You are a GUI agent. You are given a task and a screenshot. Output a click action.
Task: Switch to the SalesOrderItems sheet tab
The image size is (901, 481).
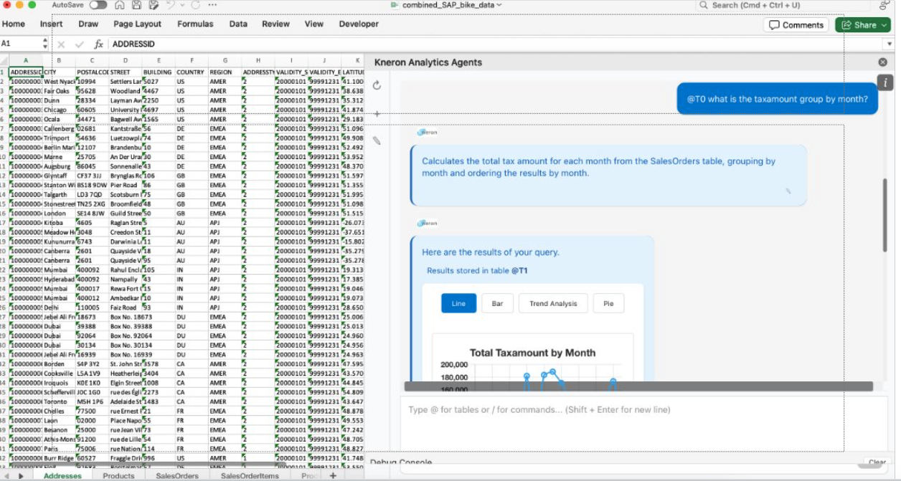250,475
